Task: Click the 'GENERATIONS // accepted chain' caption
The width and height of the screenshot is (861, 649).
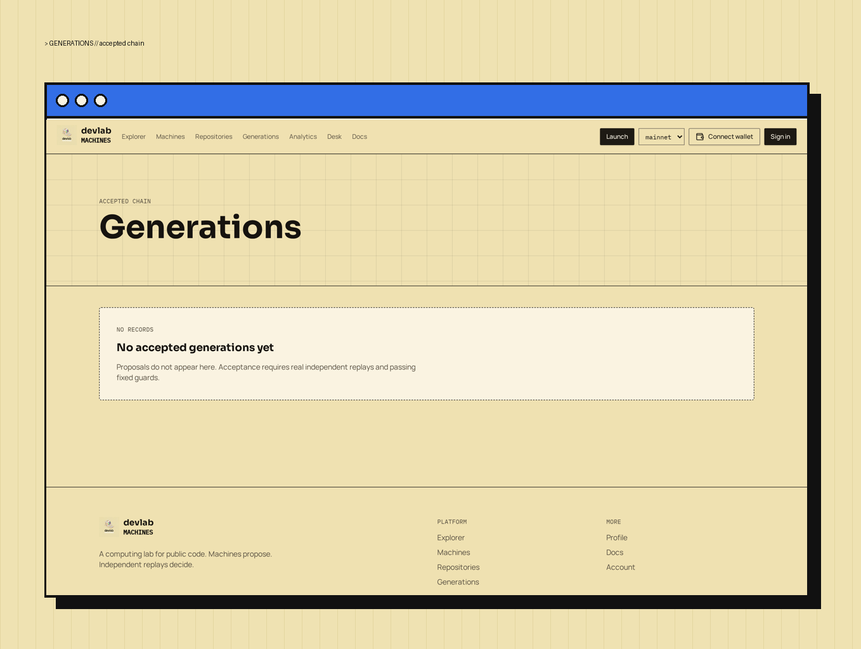Action: [x=94, y=44]
